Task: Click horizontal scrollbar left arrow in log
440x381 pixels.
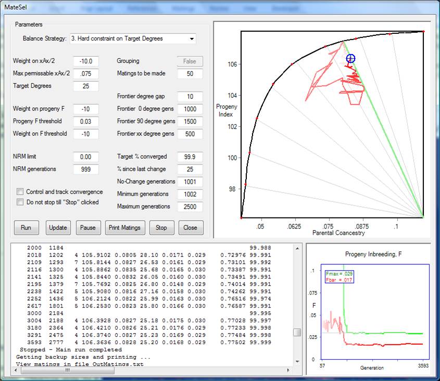Action: pos(16,371)
